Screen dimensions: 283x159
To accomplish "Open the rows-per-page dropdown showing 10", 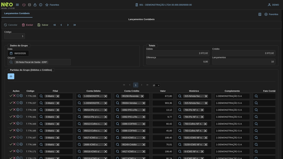I will (x=156, y=85).
